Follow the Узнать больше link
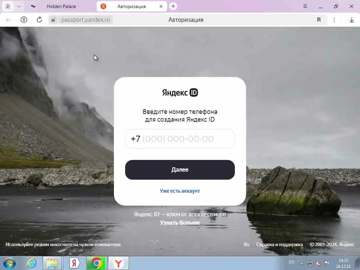360x270 pixels. point(180,223)
